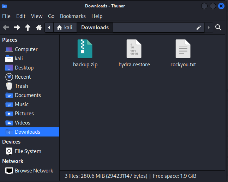Screen dimensions: 228x182
Task: Click the Desktop icon in sidebar
Action: [9, 68]
